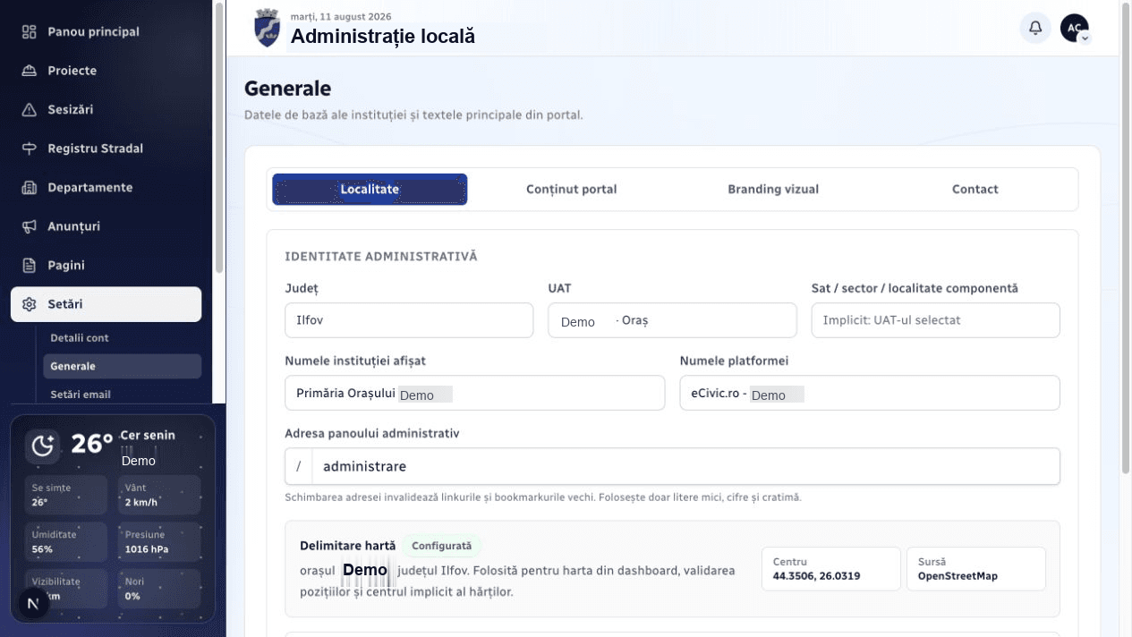Click the Cer senin weather label
1132x637 pixels.
point(148,436)
